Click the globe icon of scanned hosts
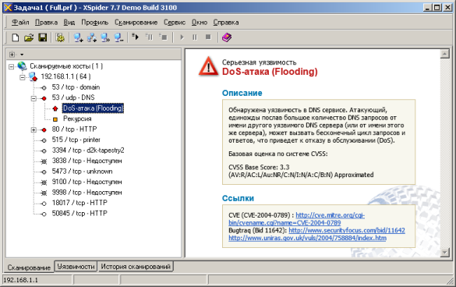456x287 pixels. pos(22,66)
